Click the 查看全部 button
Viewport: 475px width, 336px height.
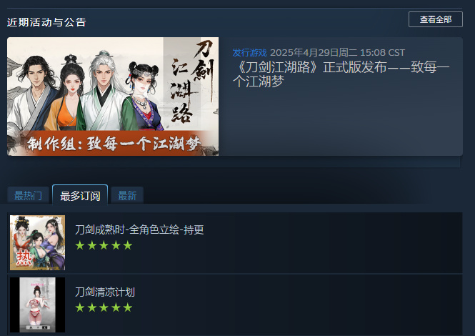pos(435,19)
